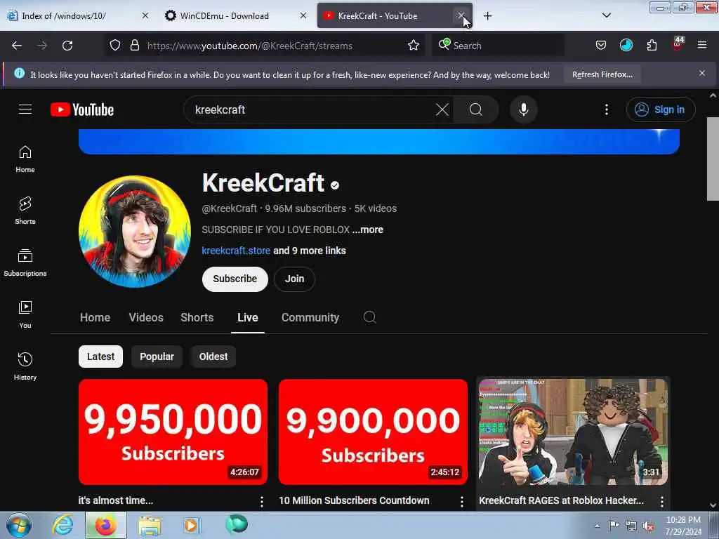Image resolution: width=719 pixels, height=539 pixels.
Task: Open the Firefox hamburger application menu
Action: [x=701, y=45]
